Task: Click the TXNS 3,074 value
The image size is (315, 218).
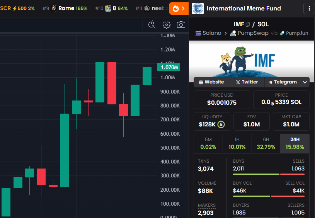Action: pyautogui.click(x=206, y=169)
